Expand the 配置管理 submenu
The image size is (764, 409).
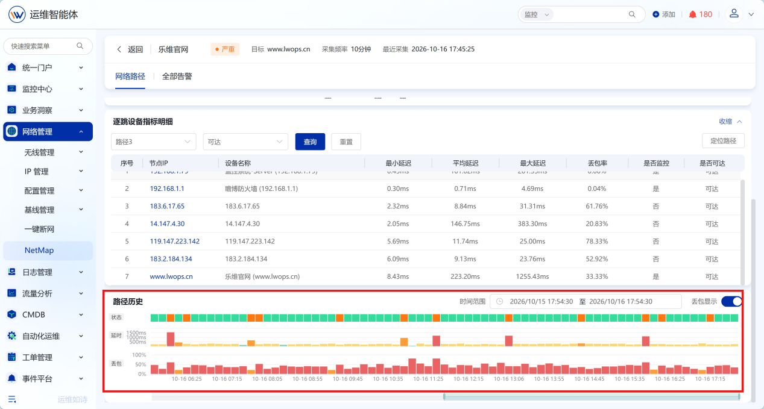tap(81, 191)
